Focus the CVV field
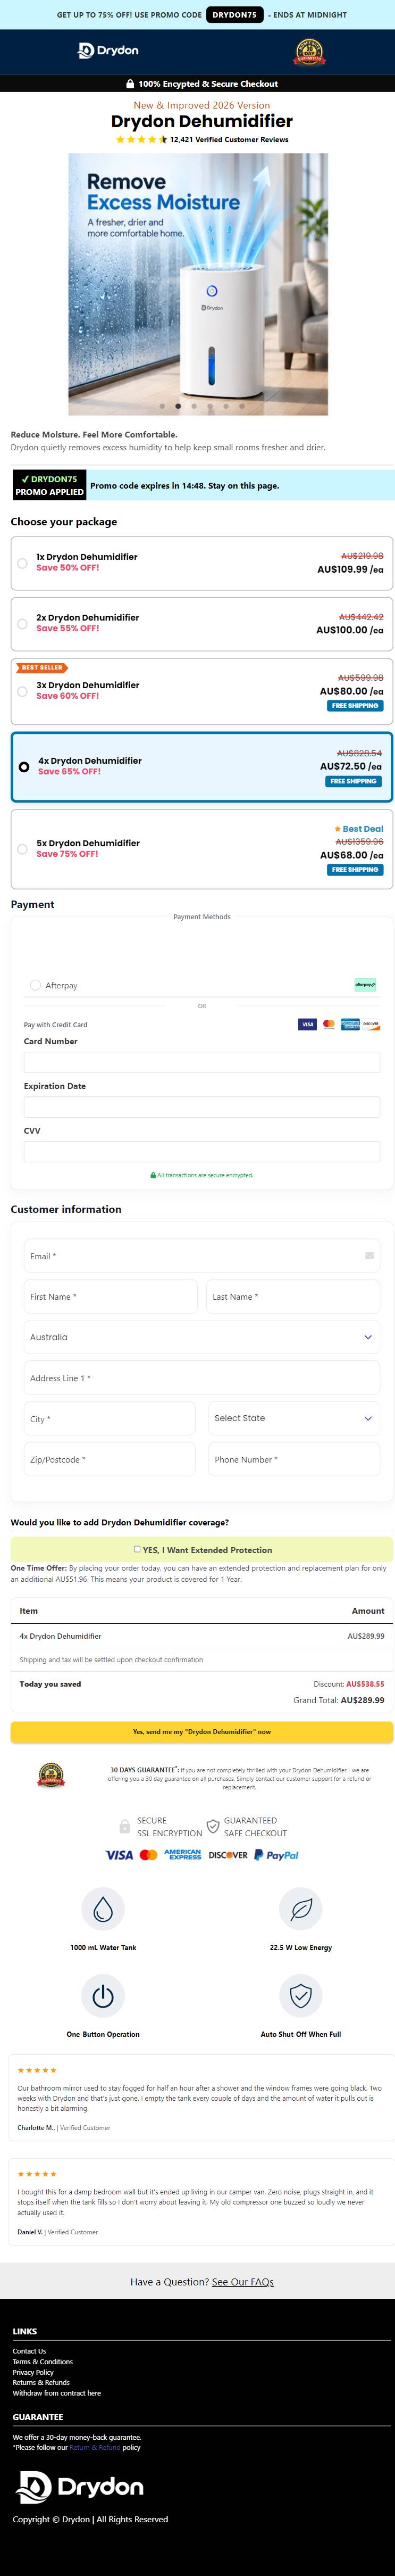Image resolution: width=395 pixels, height=2576 pixels. coord(202,1152)
